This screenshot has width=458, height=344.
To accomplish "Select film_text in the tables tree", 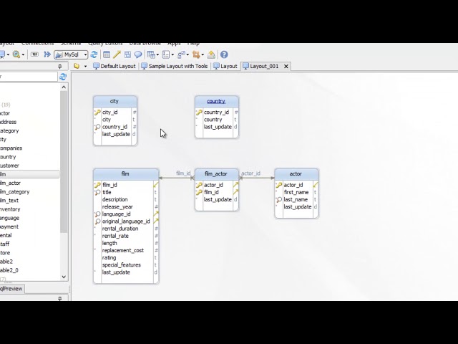I will click(x=9, y=201).
